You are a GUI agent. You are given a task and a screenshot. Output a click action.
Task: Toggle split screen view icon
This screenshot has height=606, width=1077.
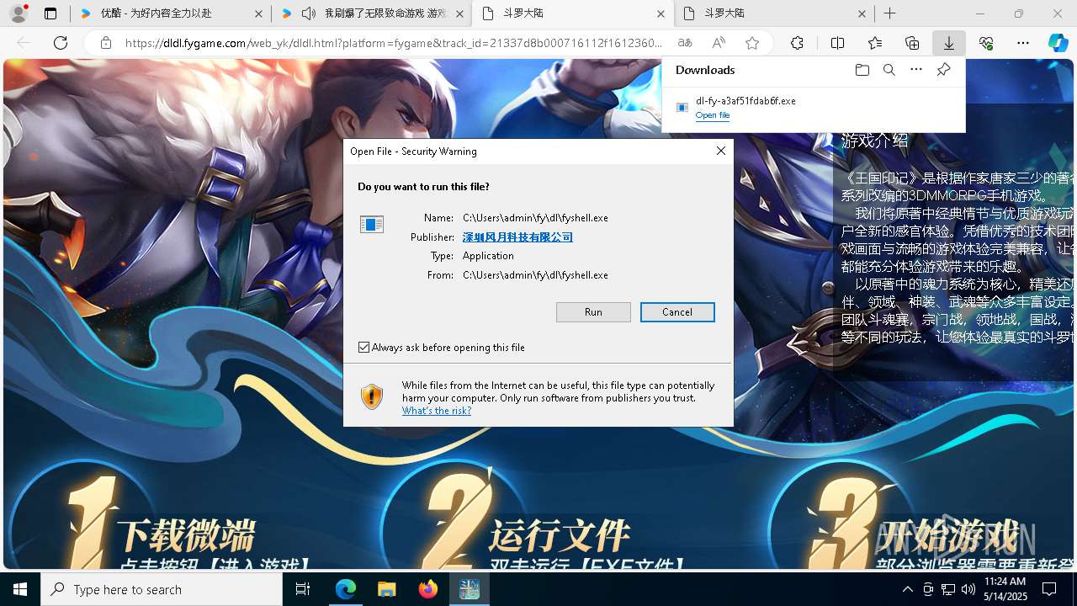point(837,43)
